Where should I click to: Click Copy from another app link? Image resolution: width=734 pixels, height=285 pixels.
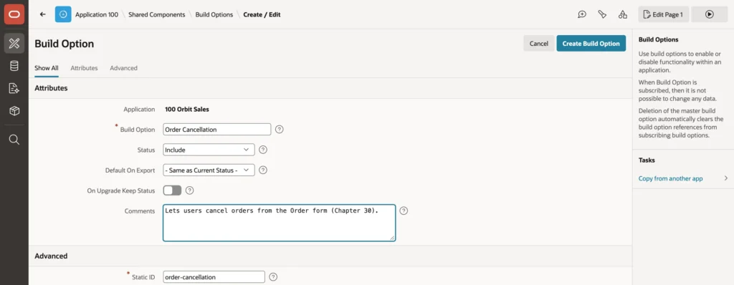pyautogui.click(x=670, y=178)
